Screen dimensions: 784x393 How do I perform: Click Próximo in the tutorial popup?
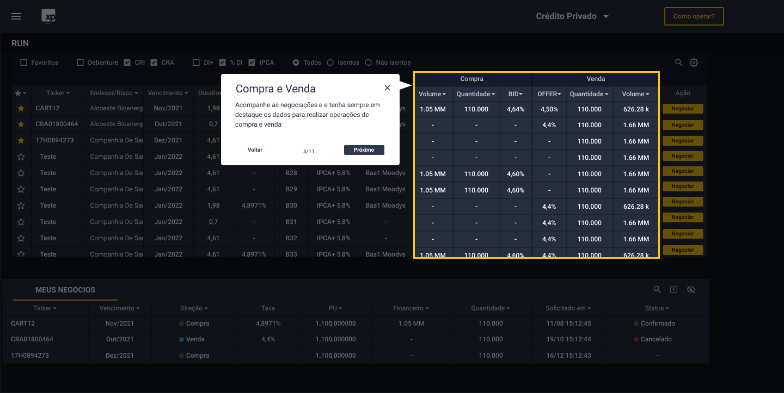click(364, 150)
